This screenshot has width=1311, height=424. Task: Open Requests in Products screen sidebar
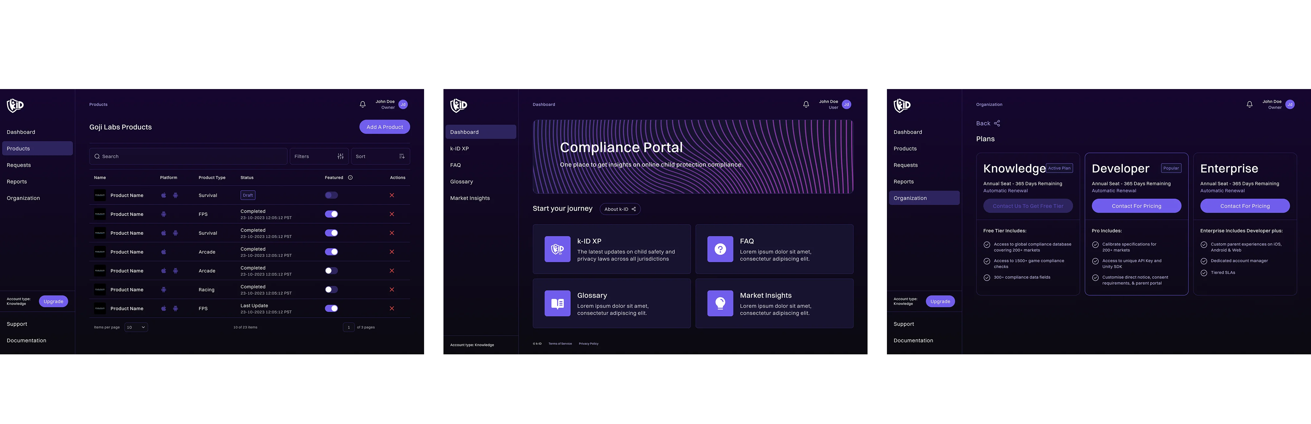(19, 165)
